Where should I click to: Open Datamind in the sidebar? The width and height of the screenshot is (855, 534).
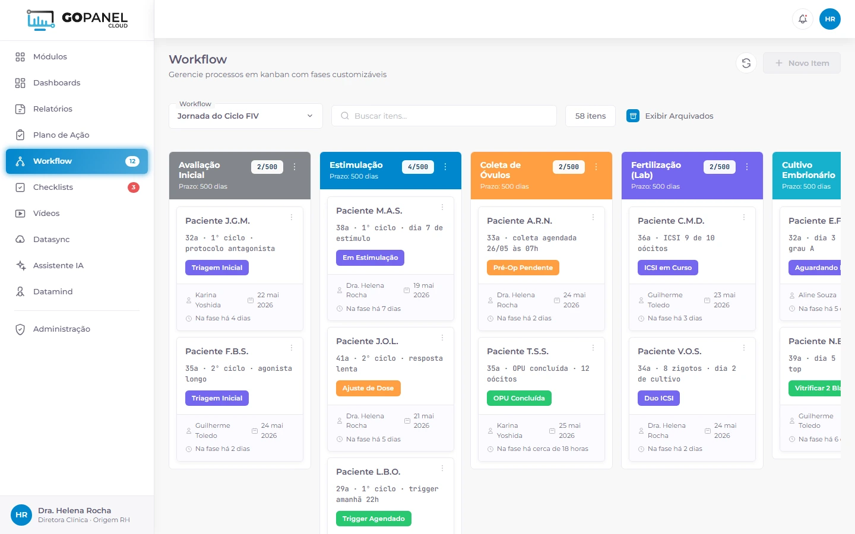tap(77, 292)
